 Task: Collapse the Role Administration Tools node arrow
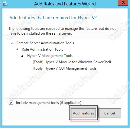tap(17, 49)
